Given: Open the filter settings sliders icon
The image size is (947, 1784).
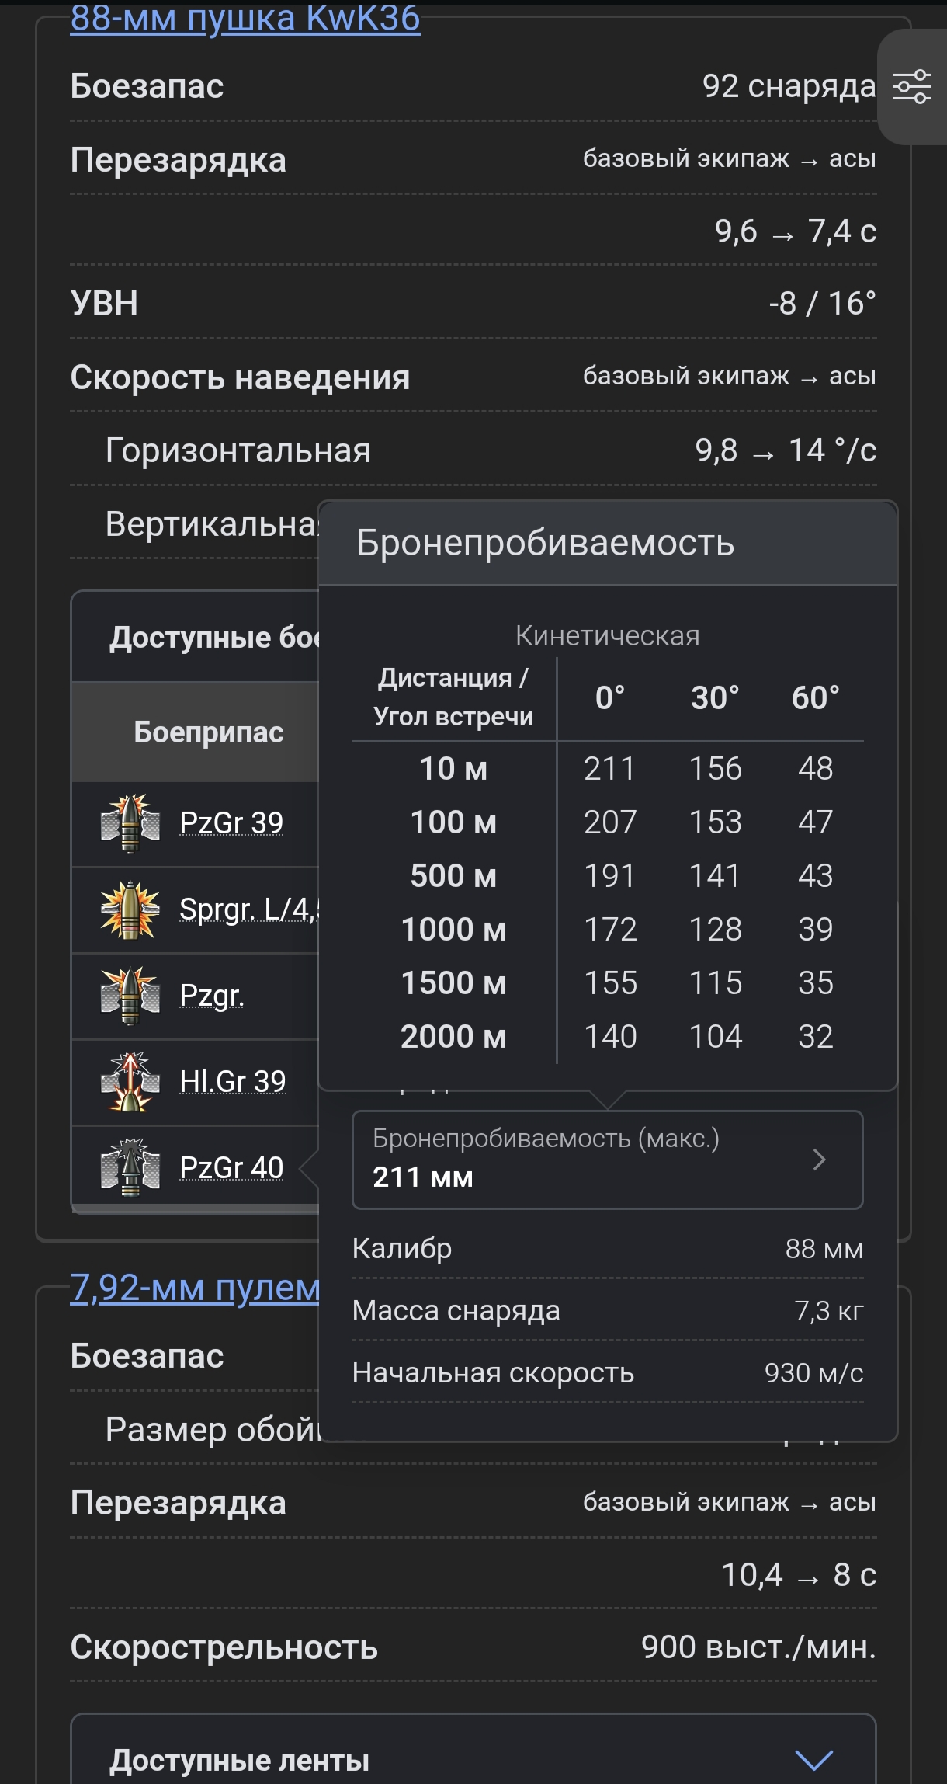Looking at the screenshot, I should point(912,86).
